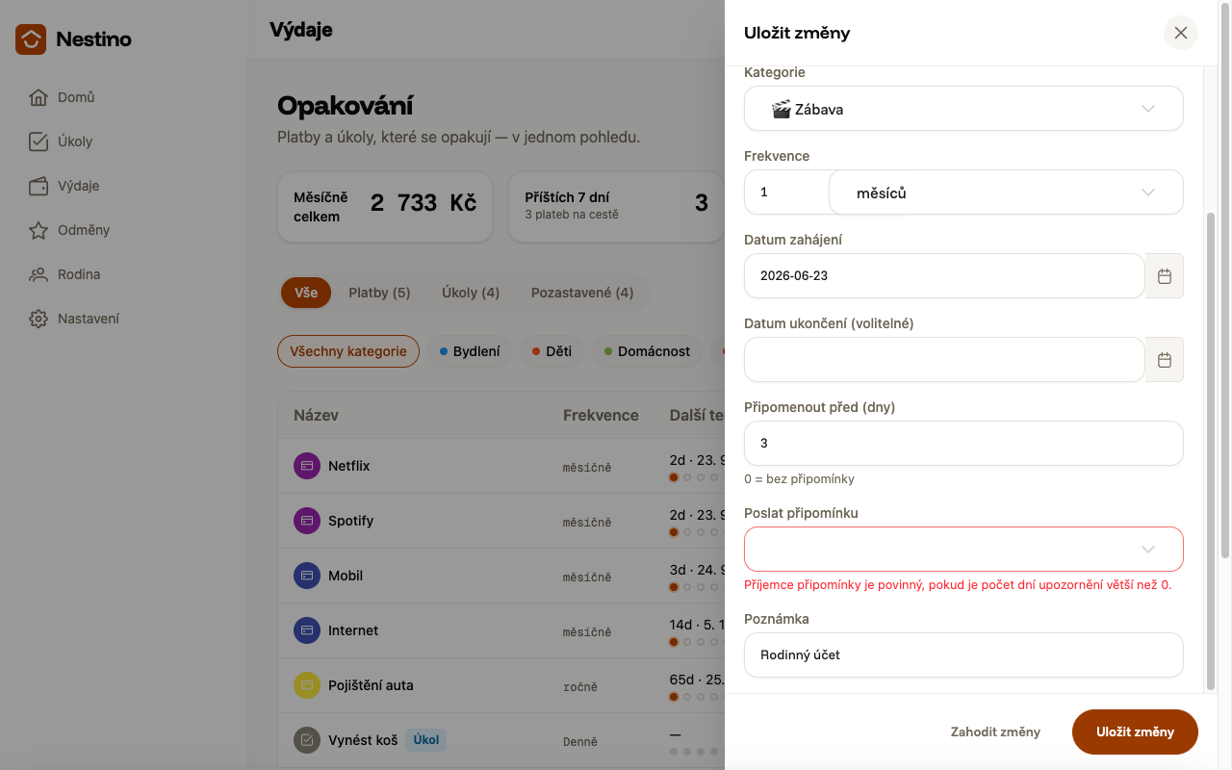Viewport: 1232px width, 770px height.
Task: Click the Poznámka text field
Action: (x=963, y=655)
